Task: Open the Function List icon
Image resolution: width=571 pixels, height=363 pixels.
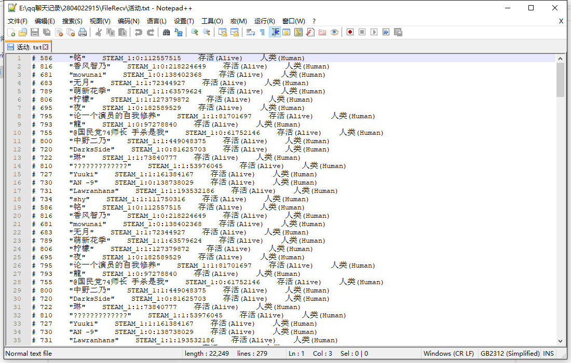Action: [310, 32]
